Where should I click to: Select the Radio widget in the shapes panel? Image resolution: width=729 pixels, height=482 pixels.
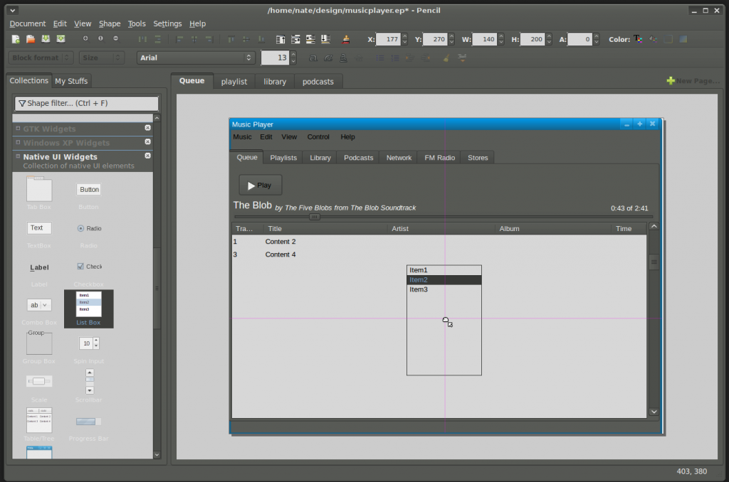pos(88,228)
